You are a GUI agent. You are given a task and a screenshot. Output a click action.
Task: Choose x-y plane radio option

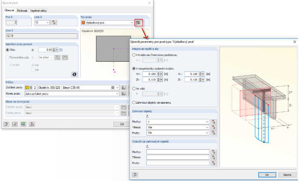click(33, 65)
